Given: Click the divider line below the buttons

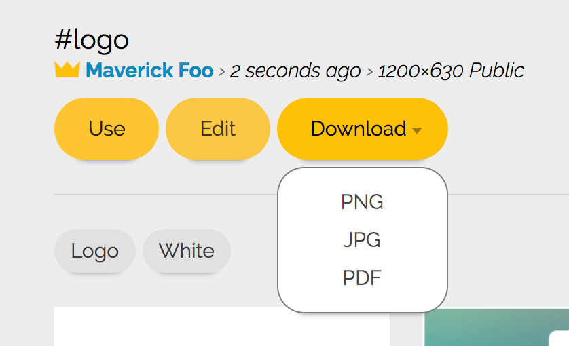Looking at the screenshot, I should (x=163, y=195).
